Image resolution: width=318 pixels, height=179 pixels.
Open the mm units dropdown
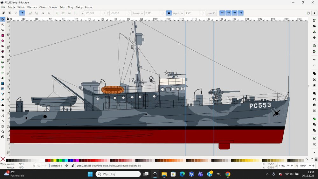211,13
